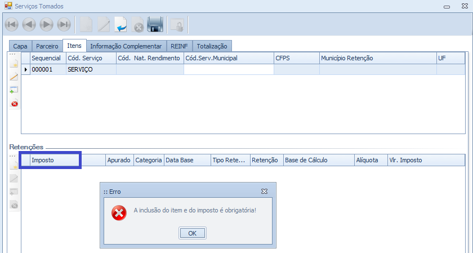This screenshot has height=253, width=473.
Task: Click the new document toolbar icon
Action: (86, 24)
